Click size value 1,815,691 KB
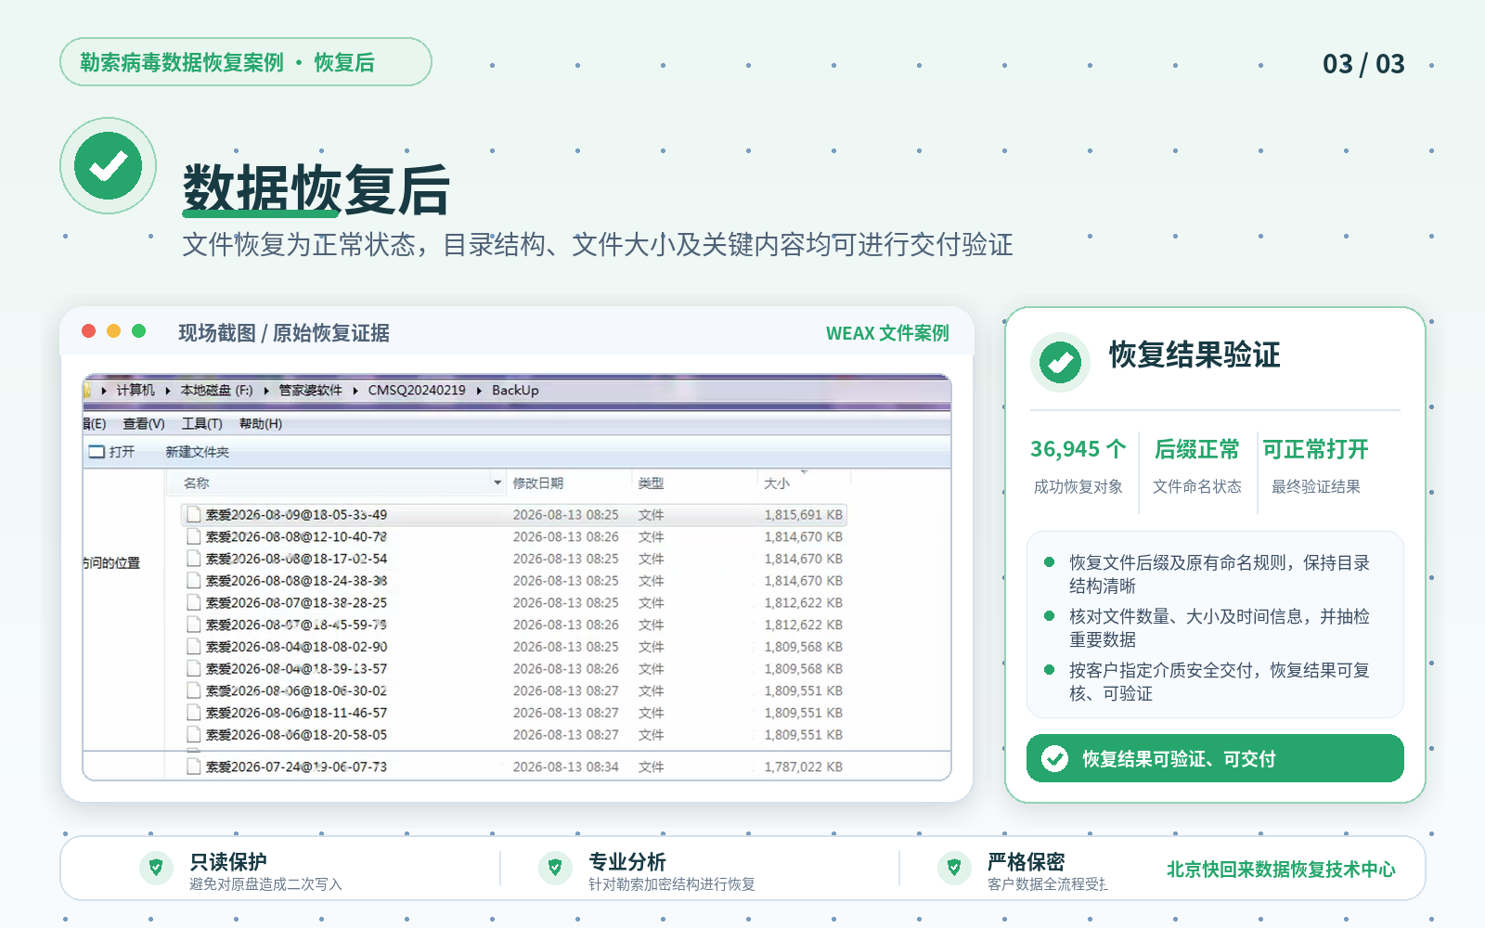The height and width of the screenshot is (928, 1485). [804, 515]
